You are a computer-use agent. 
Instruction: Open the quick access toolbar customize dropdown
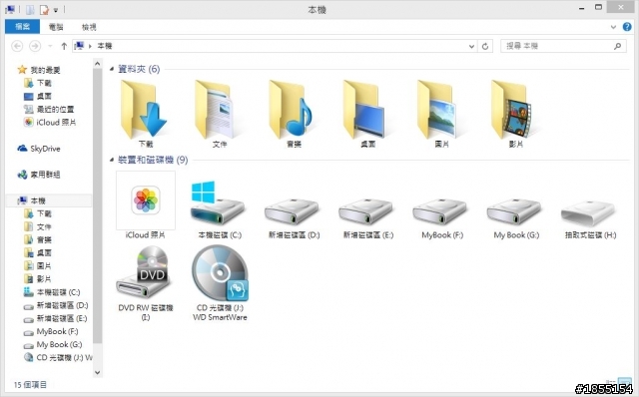[x=56, y=10]
